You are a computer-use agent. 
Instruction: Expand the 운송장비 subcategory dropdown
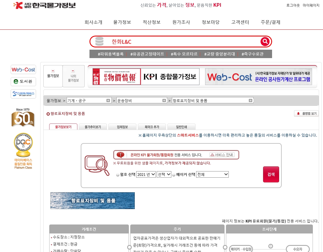[142, 100]
